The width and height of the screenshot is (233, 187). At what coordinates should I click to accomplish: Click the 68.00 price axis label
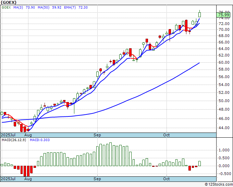[224, 36]
